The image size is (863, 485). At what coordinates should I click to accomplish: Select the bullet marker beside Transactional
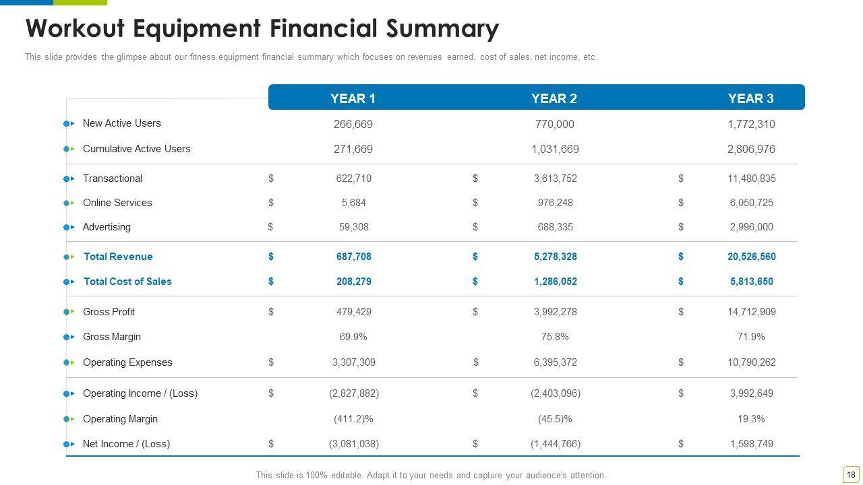click(x=69, y=179)
